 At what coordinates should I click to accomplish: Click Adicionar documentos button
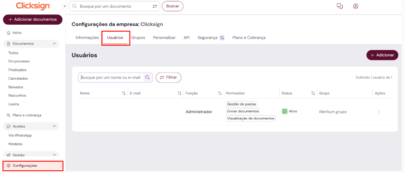(x=33, y=20)
